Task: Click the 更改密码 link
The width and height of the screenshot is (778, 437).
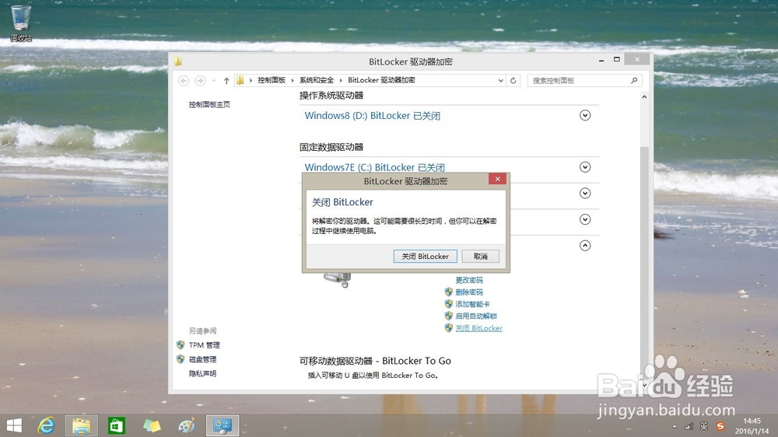Action: 469,280
